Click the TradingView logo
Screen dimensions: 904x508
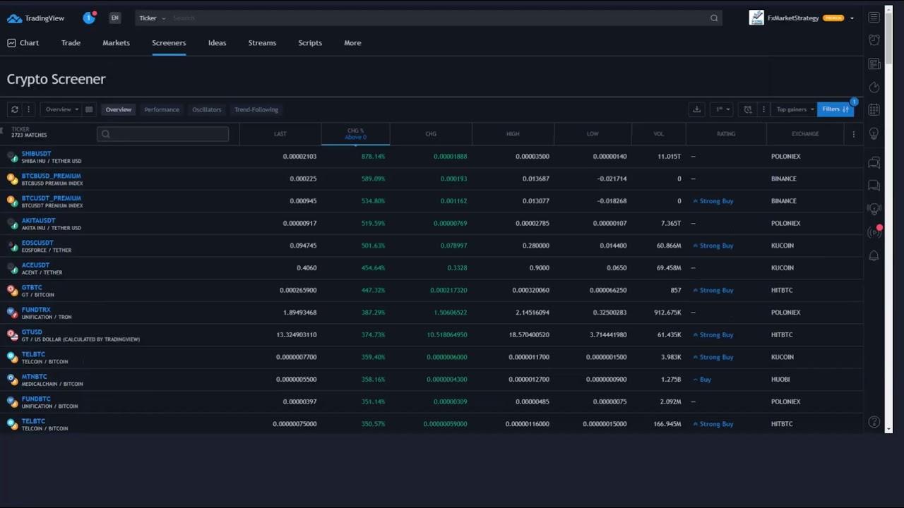tap(35, 18)
